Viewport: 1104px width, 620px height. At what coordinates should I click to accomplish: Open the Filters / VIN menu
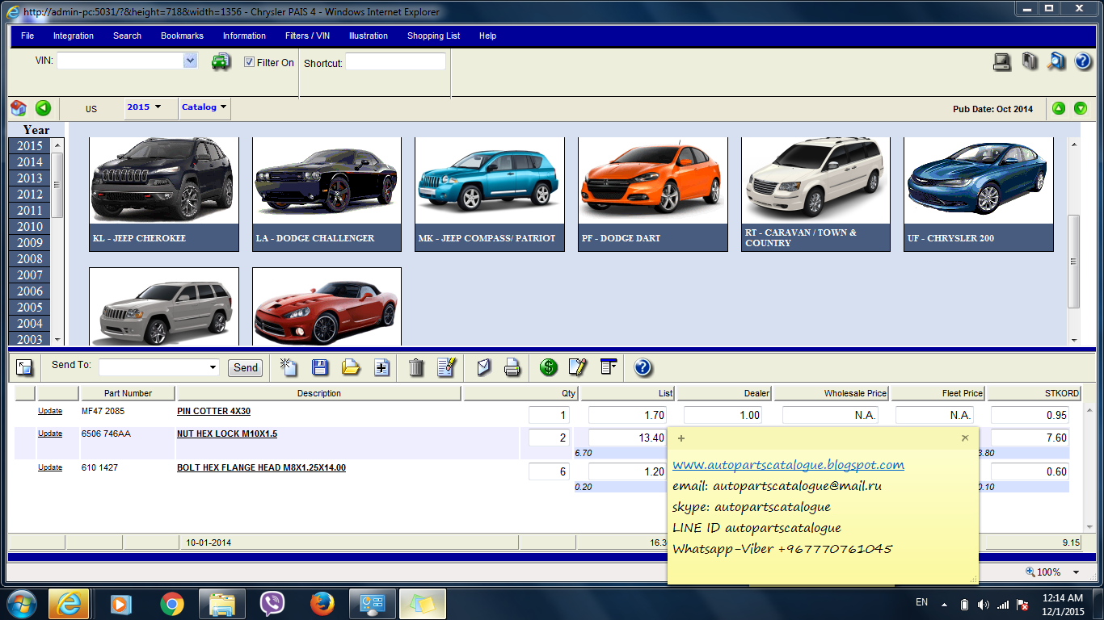point(307,36)
